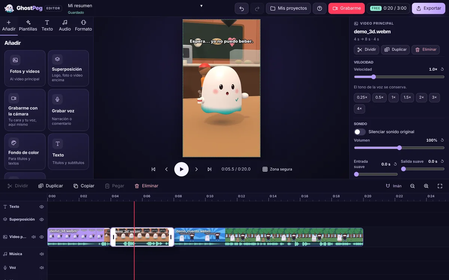The image size is (449, 280).
Task: Select the demo_cuento.webm clip
Action: pos(269,237)
